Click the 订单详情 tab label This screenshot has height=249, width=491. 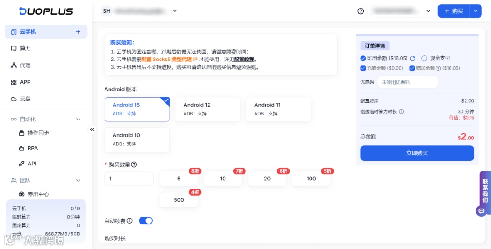pyautogui.click(x=375, y=46)
